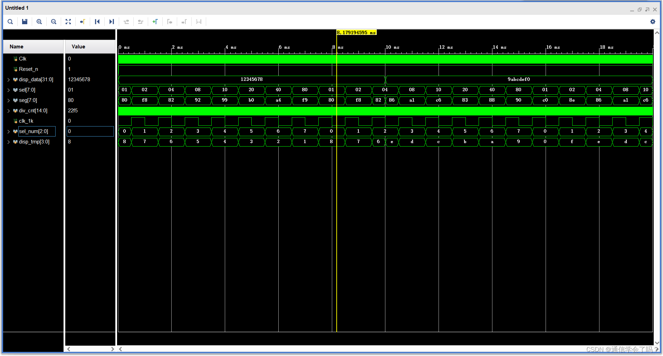Expand sel_num[2:0] bus
Screen dimensions: 663x356
point(8,131)
